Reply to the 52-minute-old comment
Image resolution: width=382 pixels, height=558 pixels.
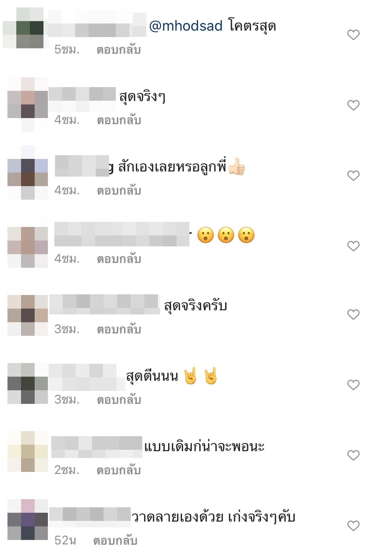coord(115,541)
